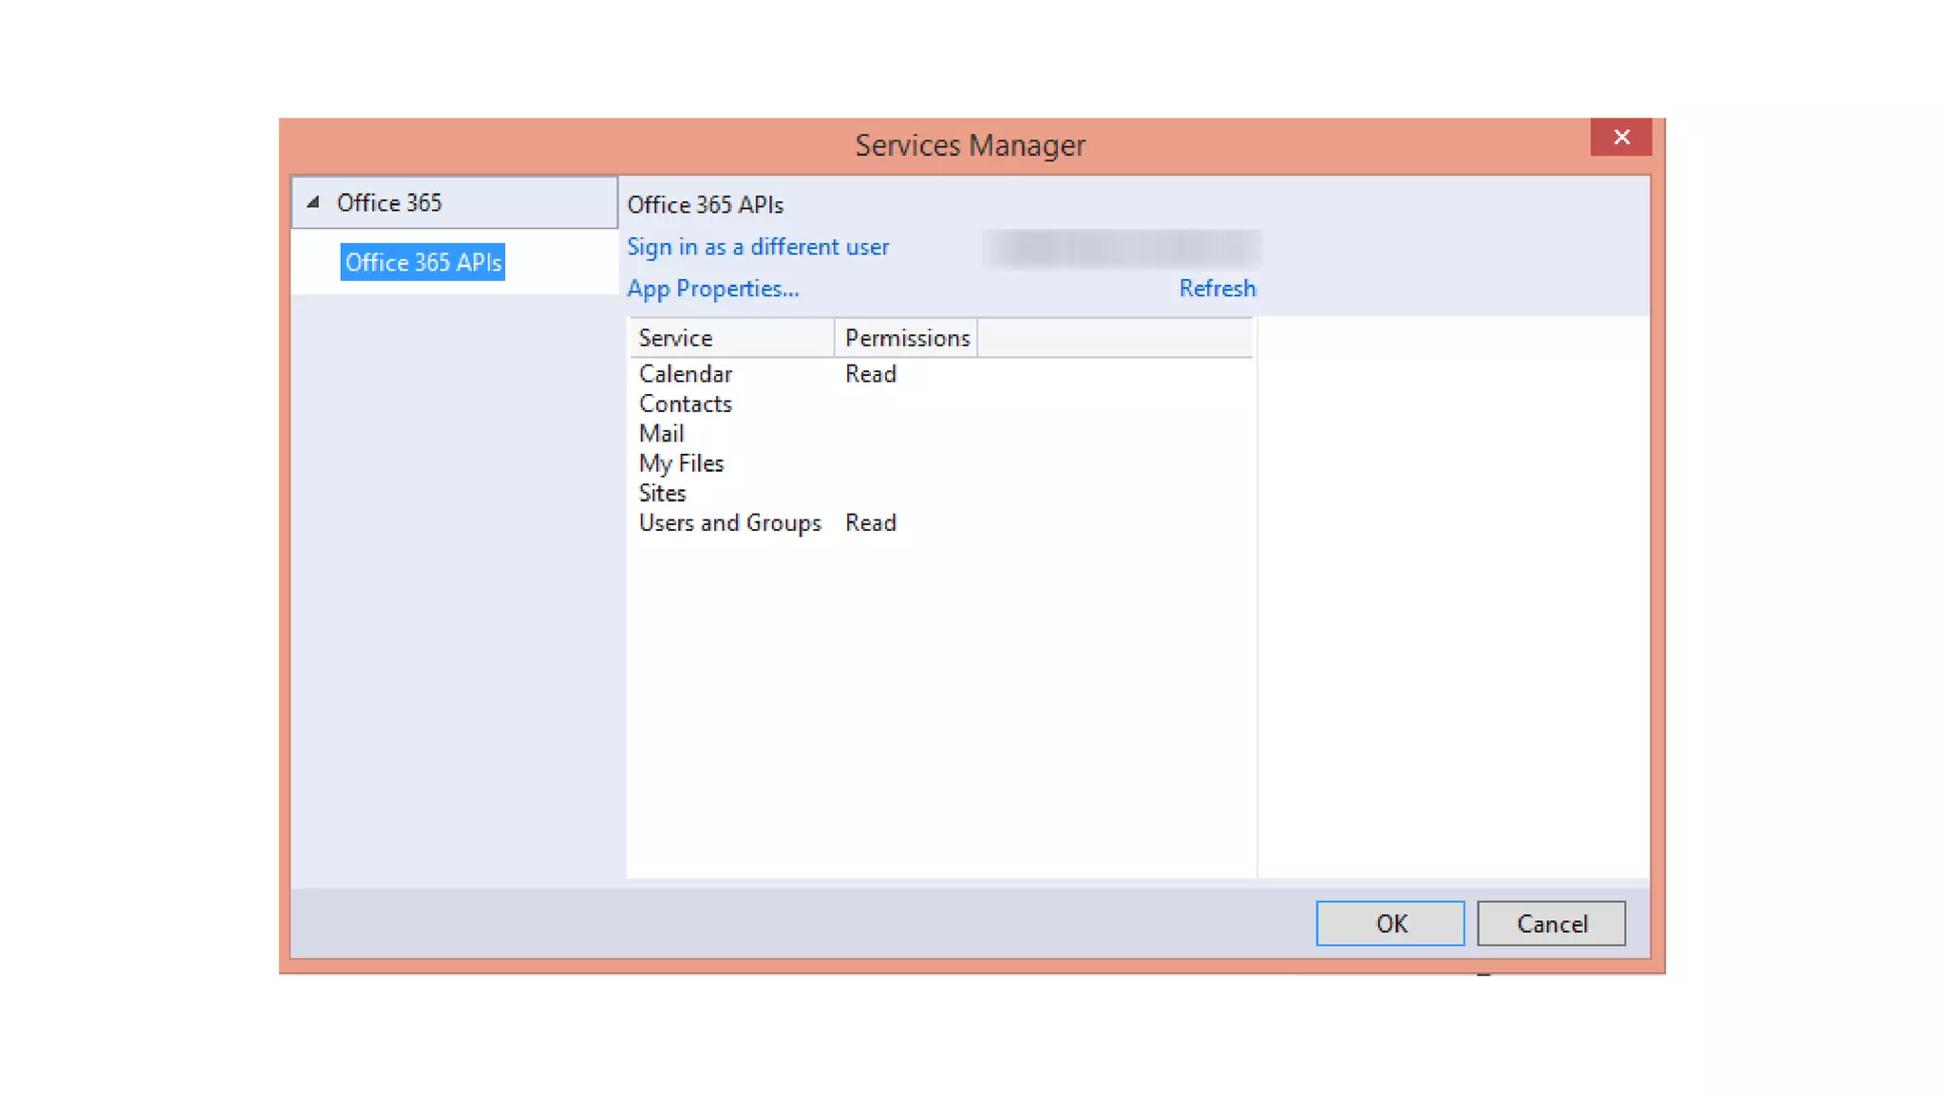This screenshot has width=1945, height=1094.
Task: Select the Mail service row
Action: (x=661, y=434)
